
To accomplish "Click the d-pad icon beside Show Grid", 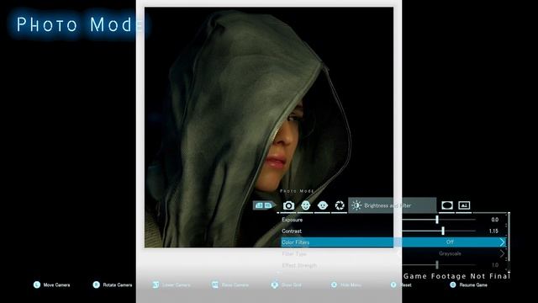I will click(x=275, y=284).
